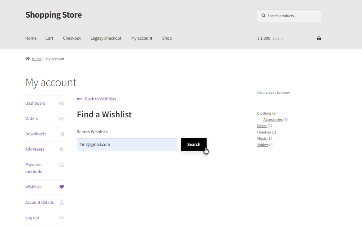Click the Shopping Store site title

tap(54, 15)
